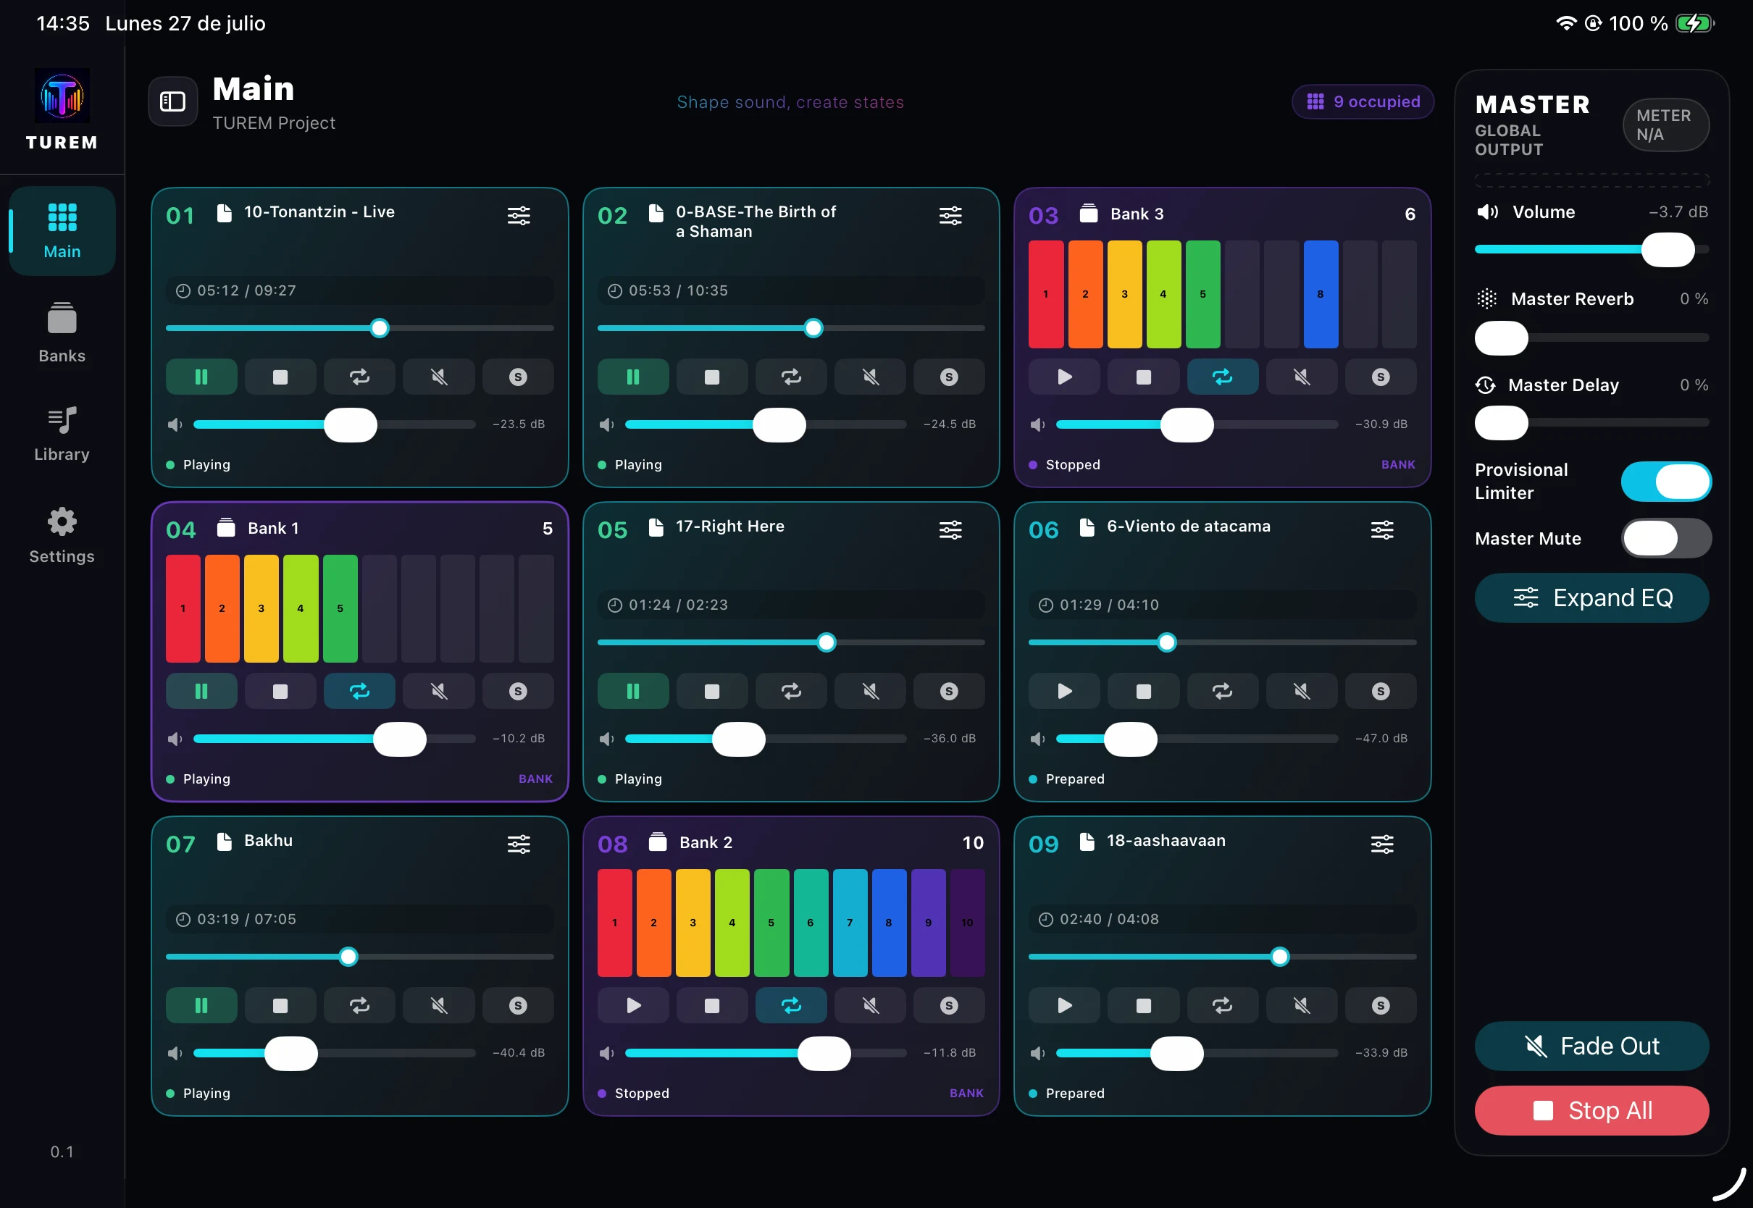Solo slot 06 Viento de atacama

click(x=1381, y=691)
